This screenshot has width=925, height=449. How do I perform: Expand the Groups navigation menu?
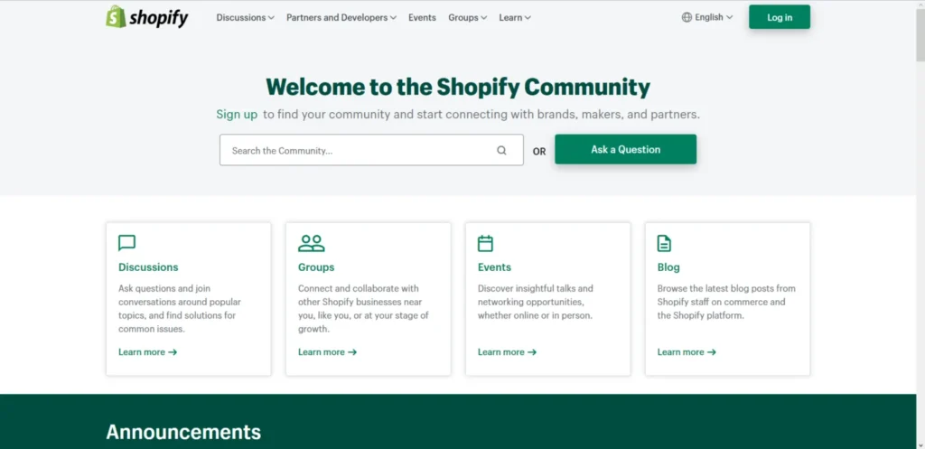click(x=467, y=18)
